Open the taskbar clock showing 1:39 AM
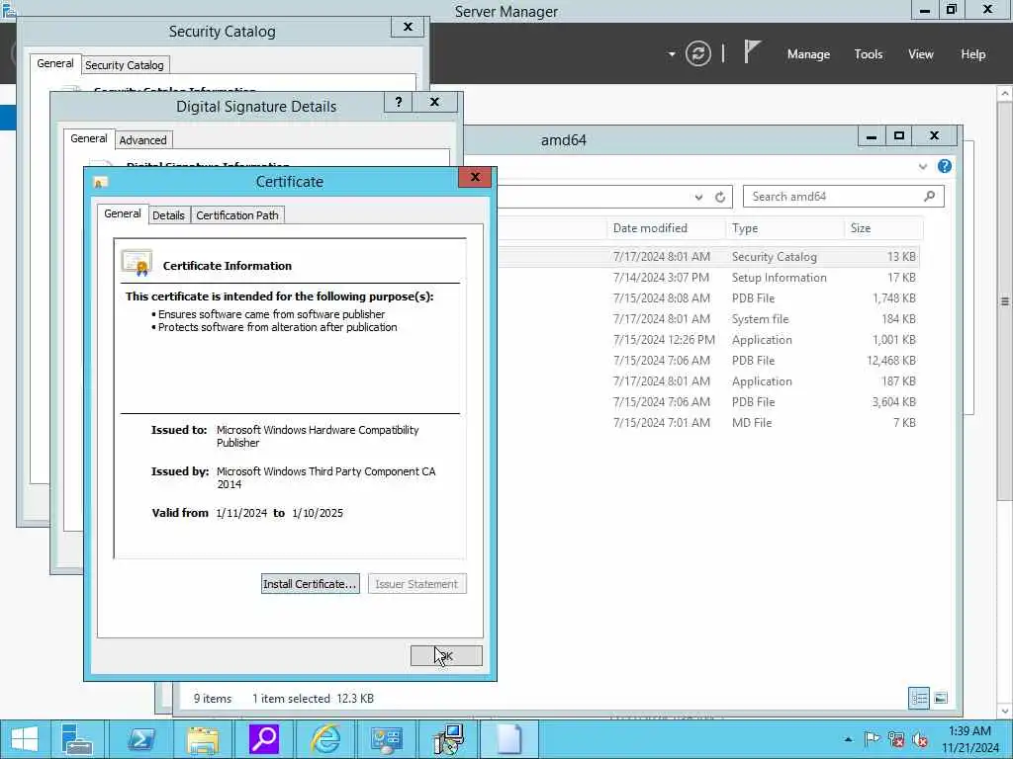 point(969,739)
